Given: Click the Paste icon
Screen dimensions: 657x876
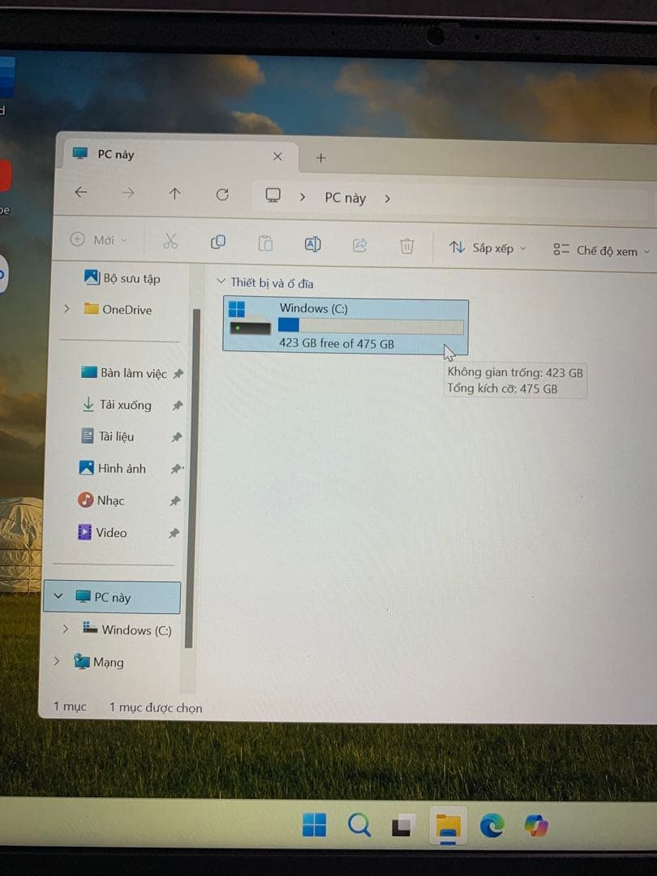Looking at the screenshot, I should click(x=265, y=243).
